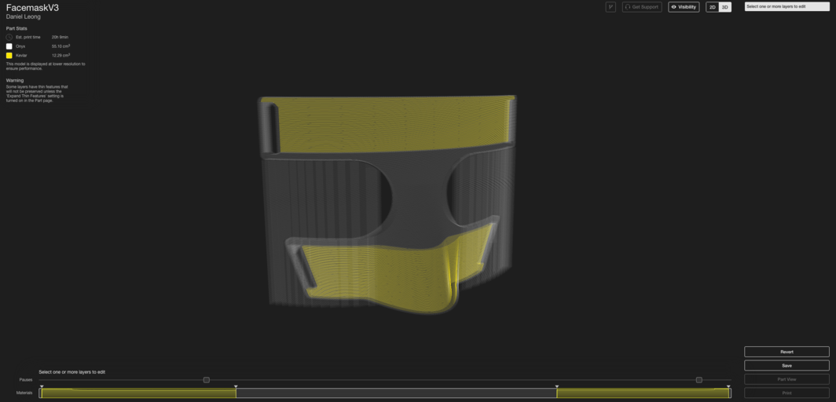This screenshot has height=402, width=836.
Task: Select the first yellow Kevlar layer range
Action: tap(138, 393)
